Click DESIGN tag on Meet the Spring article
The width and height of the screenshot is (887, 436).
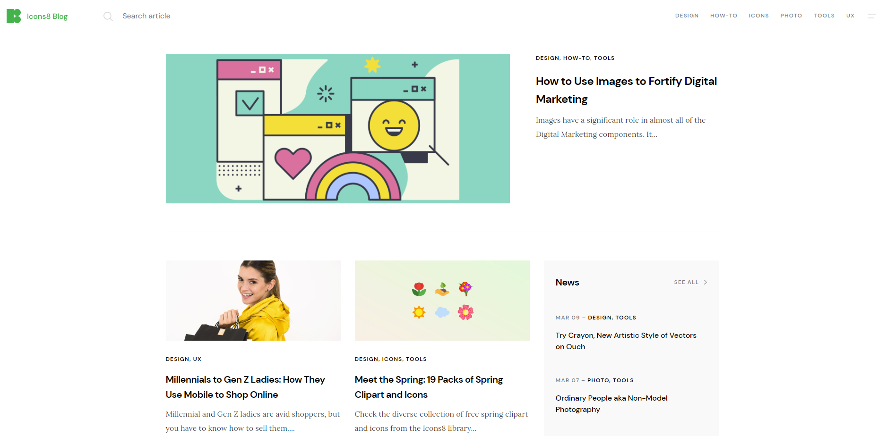[366, 359]
